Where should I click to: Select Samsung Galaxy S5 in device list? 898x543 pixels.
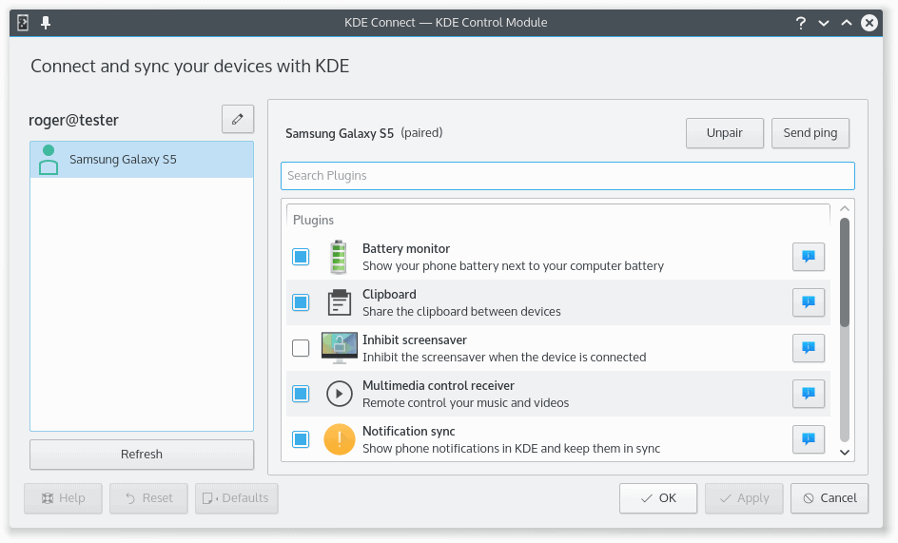point(142,160)
